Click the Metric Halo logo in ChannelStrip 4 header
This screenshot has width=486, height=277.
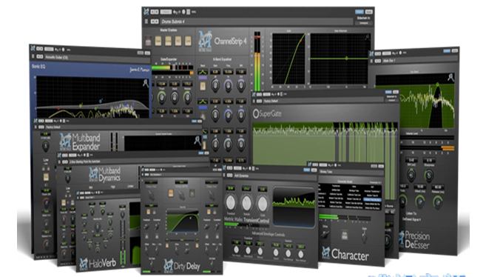pyautogui.click(x=205, y=41)
